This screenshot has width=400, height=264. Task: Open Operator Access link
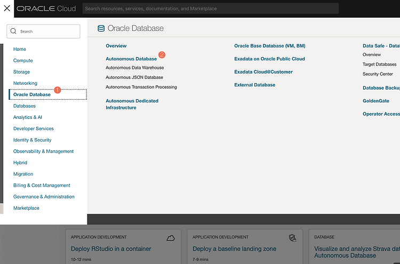(381, 114)
